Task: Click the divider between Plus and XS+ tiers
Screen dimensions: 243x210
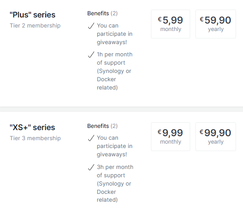Action: pyautogui.click(x=121, y=109)
